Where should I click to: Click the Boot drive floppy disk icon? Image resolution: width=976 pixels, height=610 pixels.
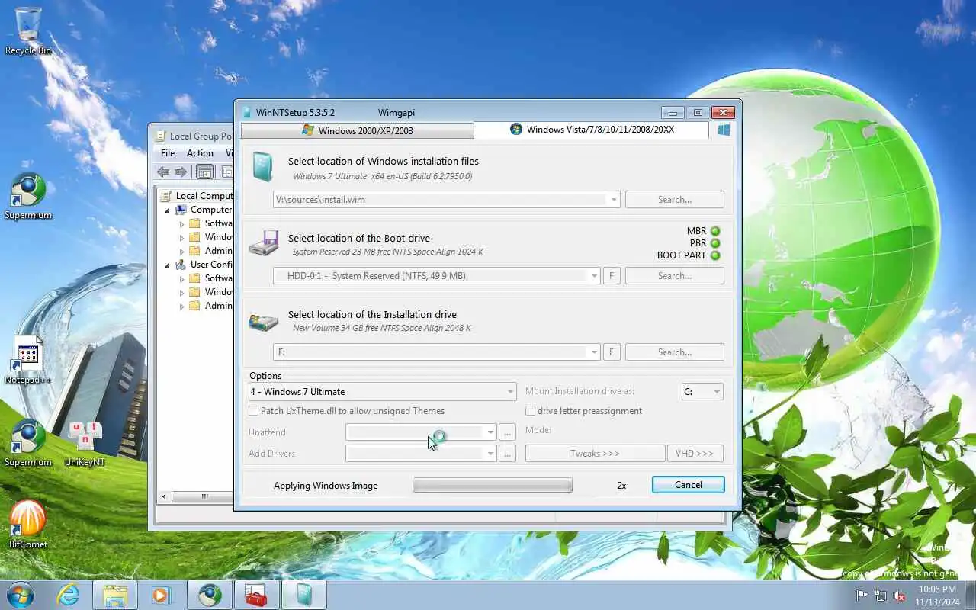pos(264,243)
